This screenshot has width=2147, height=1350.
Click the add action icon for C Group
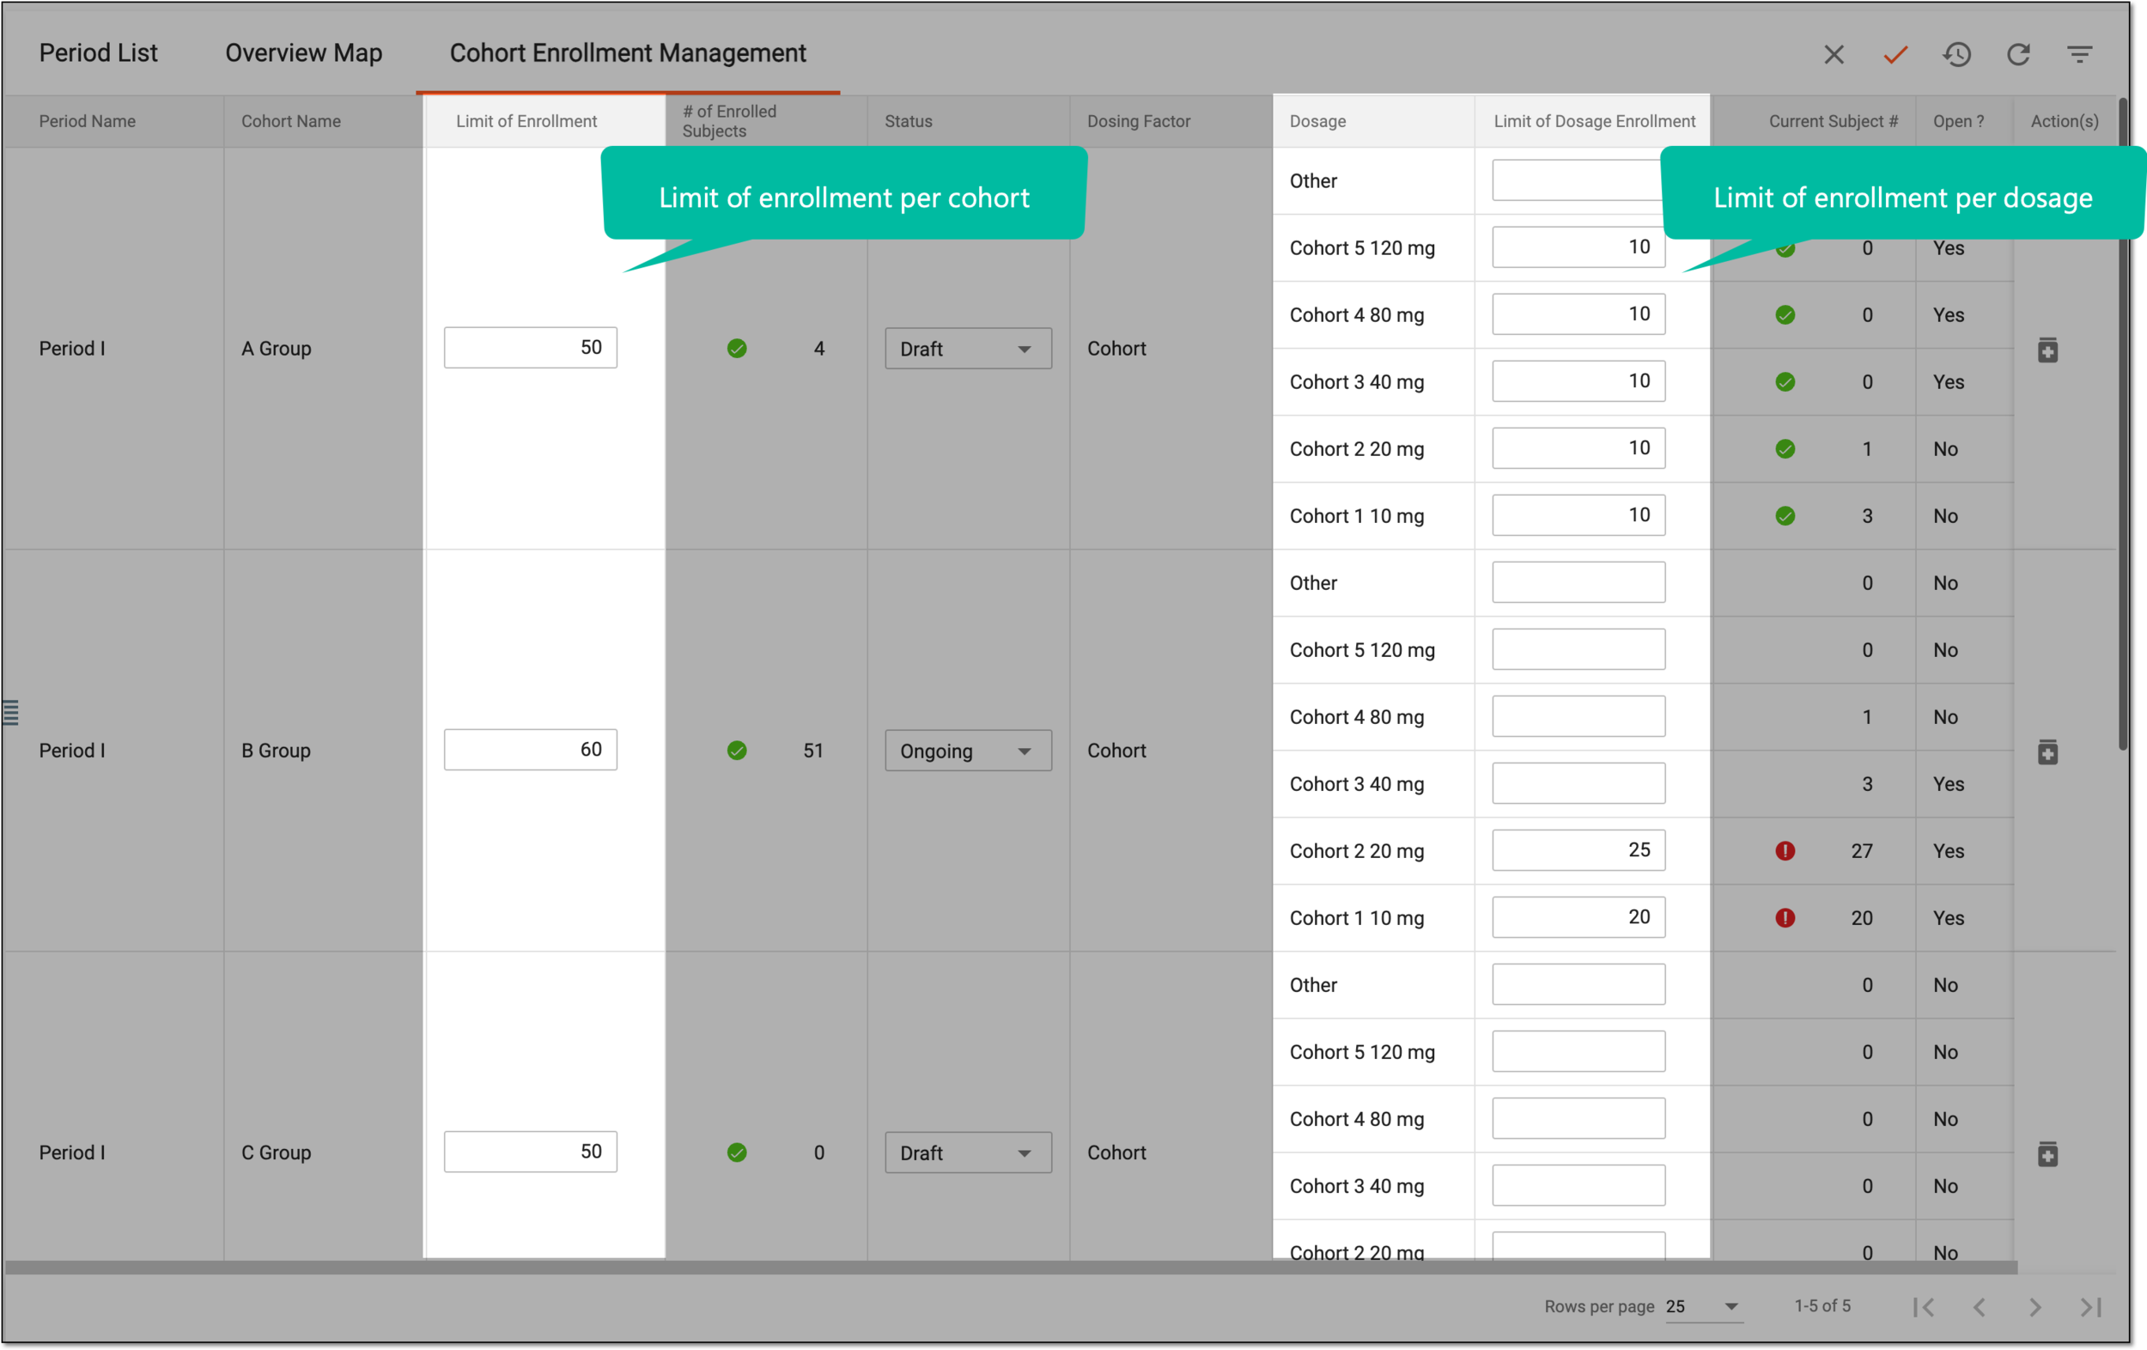point(2047,1154)
